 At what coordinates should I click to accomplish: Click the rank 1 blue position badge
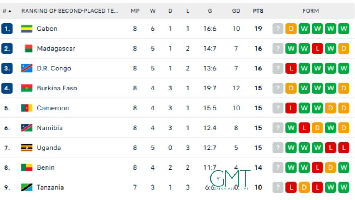7,29
